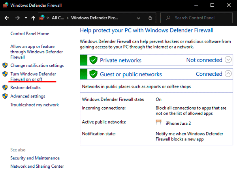
Task: Click the Up one level arrow
Action: tap(33, 18)
